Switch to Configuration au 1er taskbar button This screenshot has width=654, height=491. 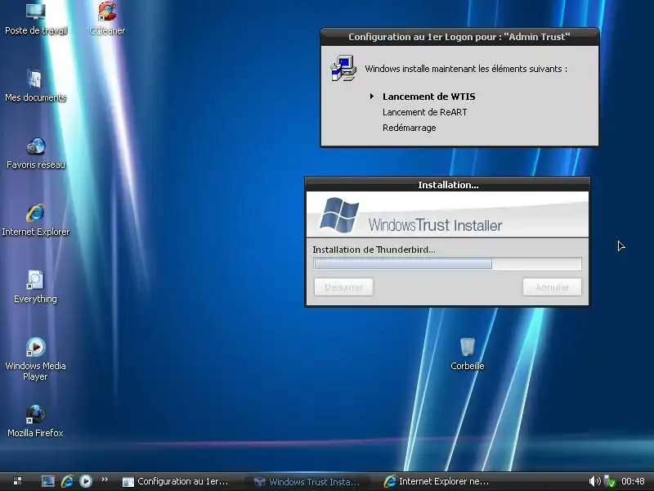point(176,481)
